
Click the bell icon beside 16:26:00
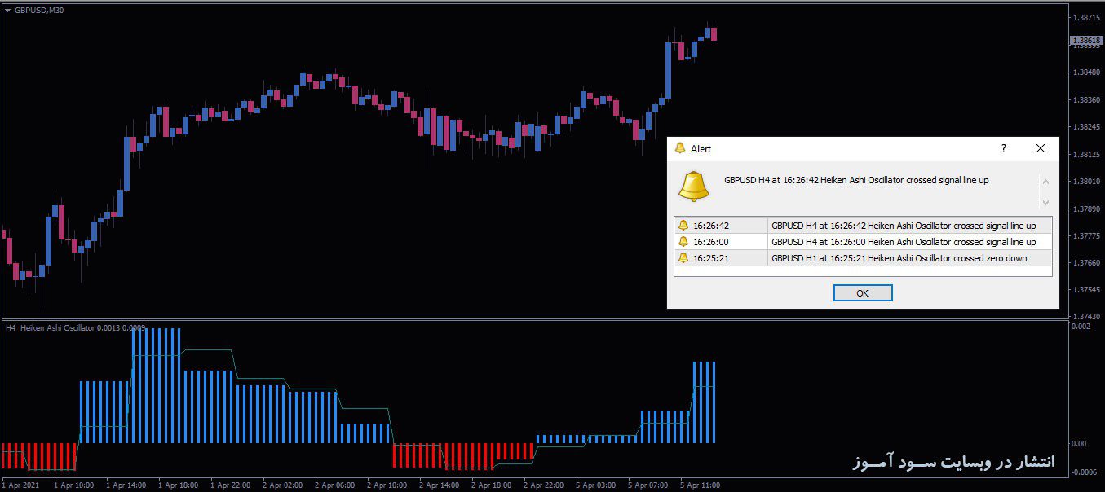coord(683,242)
